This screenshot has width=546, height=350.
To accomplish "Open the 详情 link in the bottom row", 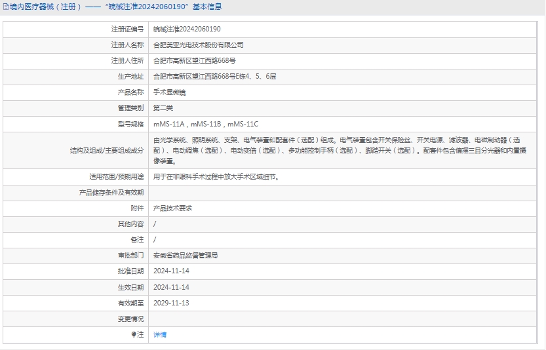I will click(160, 334).
